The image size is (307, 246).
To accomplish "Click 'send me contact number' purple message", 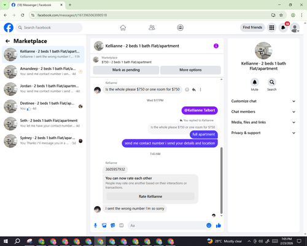I will pyautogui.click(x=169, y=143).
